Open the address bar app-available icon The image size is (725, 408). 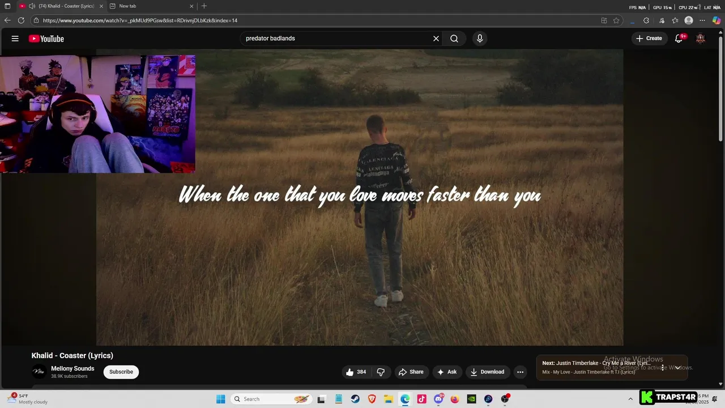[x=604, y=20]
